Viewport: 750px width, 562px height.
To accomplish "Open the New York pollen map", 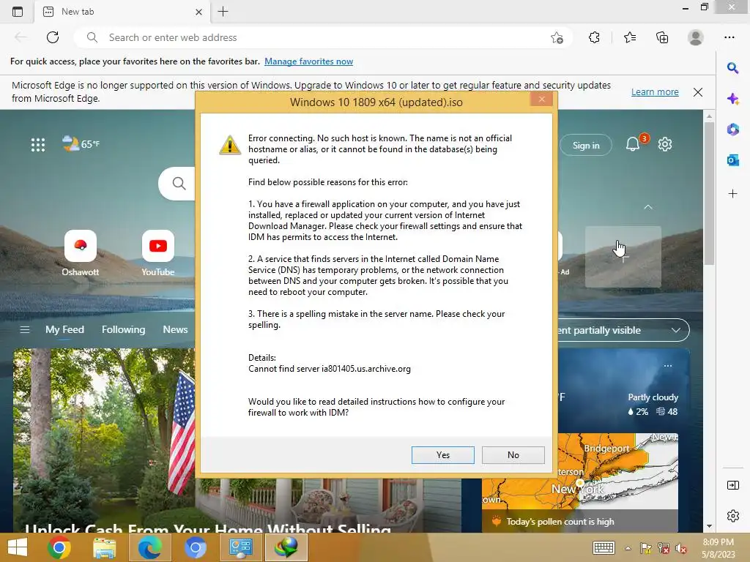I will (580, 471).
